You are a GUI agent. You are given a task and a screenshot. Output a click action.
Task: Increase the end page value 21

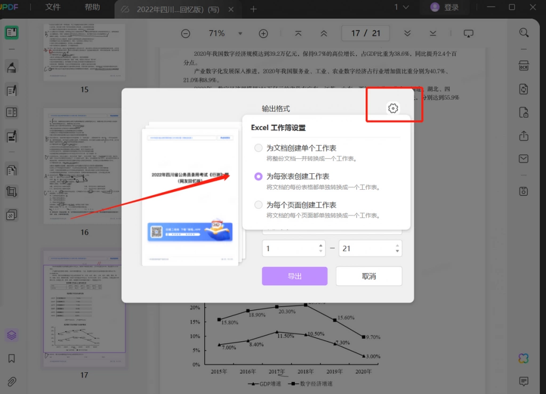click(x=397, y=246)
